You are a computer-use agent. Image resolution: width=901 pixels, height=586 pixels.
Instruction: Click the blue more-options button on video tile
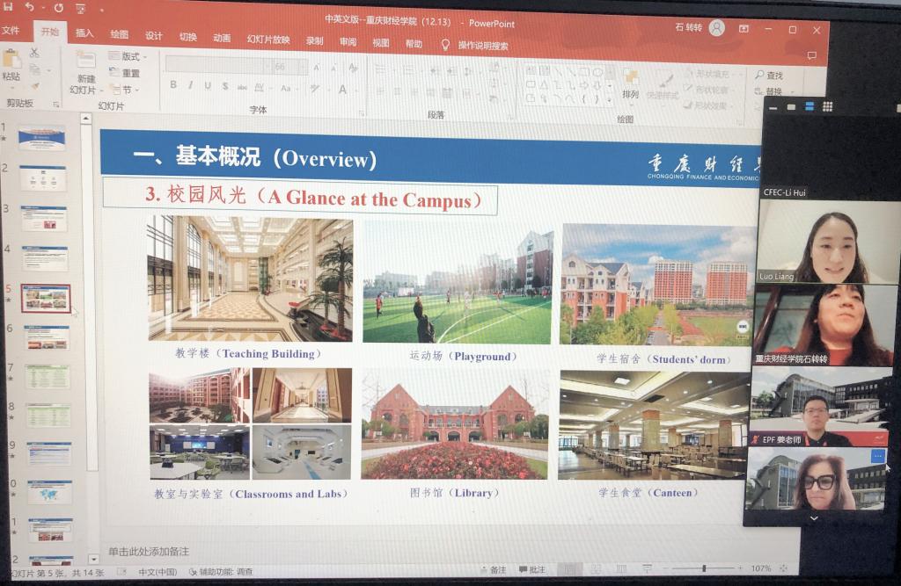pos(876,457)
